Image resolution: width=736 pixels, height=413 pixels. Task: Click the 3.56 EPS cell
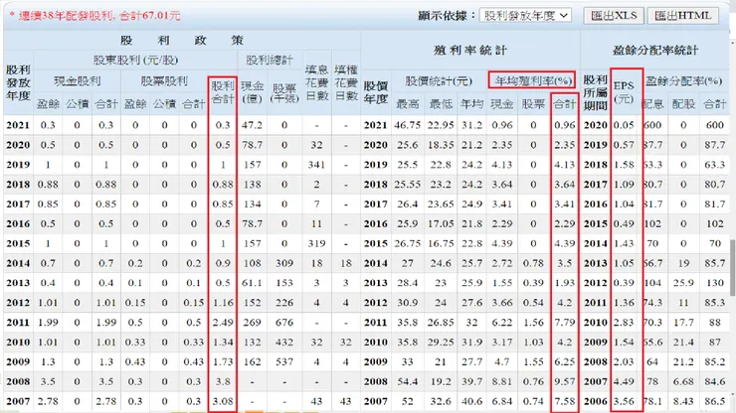coord(624,401)
